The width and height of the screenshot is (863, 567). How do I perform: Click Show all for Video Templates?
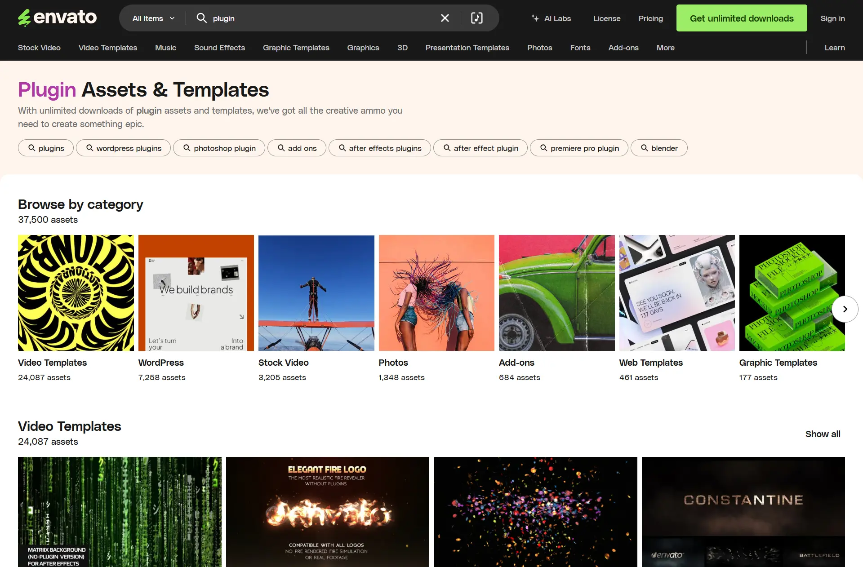click(x=823, y=434)
